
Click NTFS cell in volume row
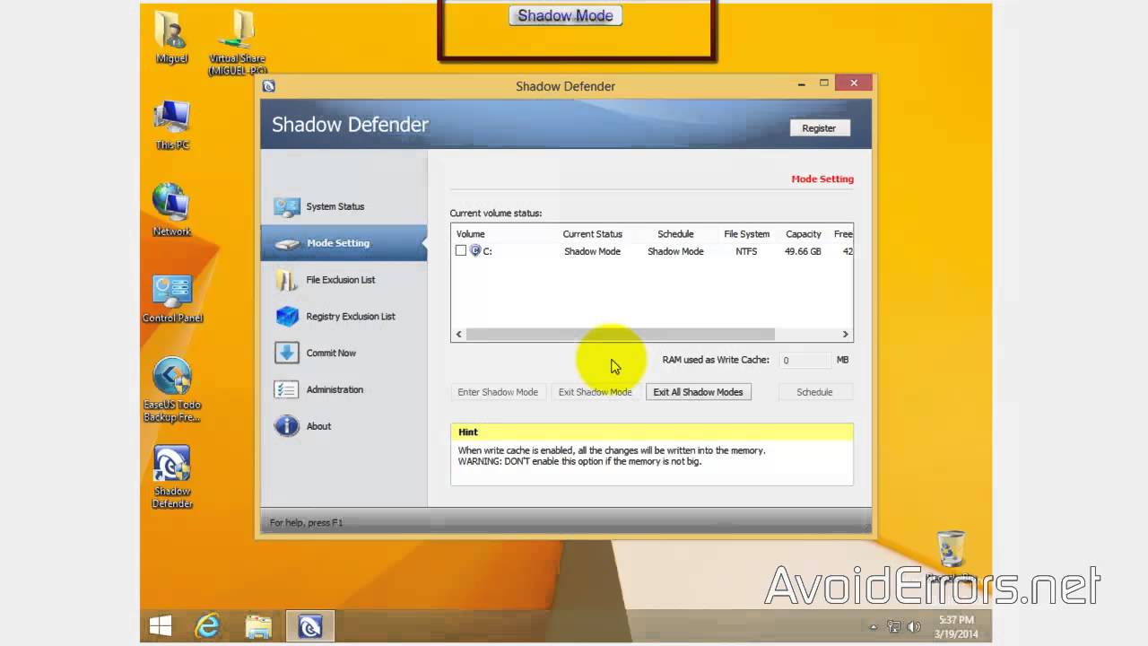[x=746, y=251]
